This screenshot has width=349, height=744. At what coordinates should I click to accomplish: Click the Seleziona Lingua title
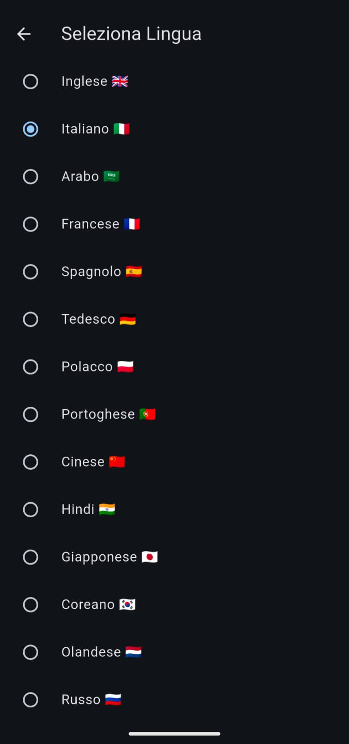point(132,34)
